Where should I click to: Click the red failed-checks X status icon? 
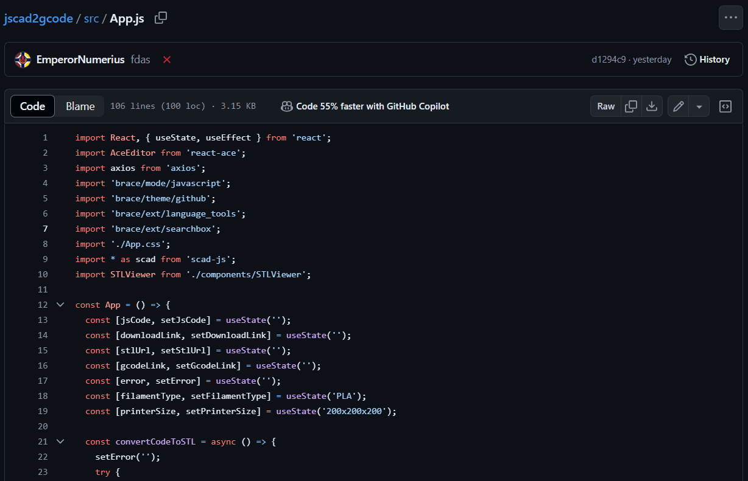point(167,60)
